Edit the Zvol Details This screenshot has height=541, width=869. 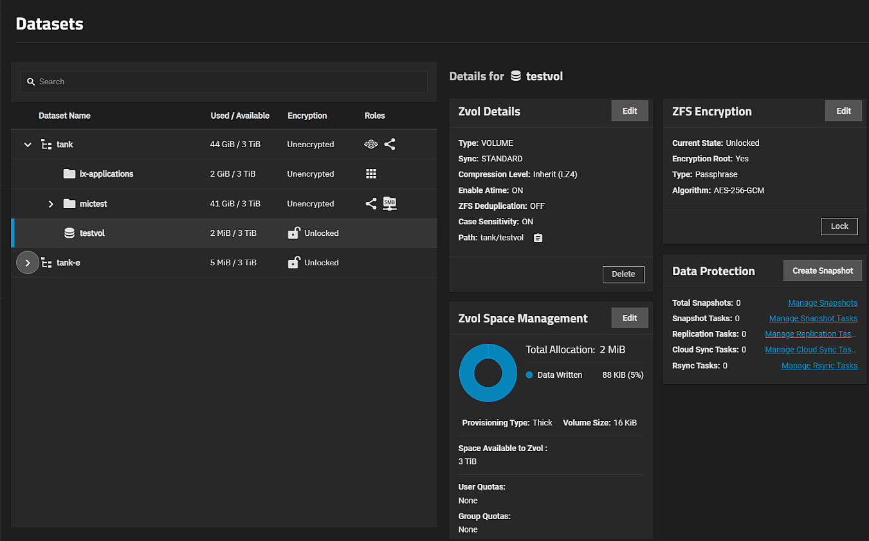tap(629, 111)
